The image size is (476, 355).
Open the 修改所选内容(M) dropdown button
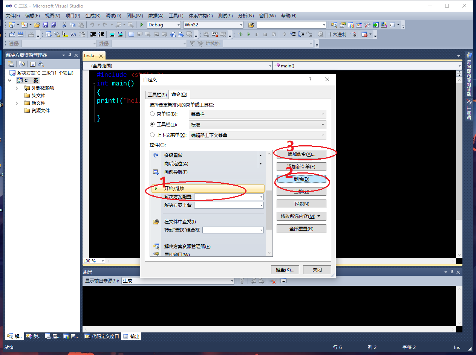(x=301, y=216)
